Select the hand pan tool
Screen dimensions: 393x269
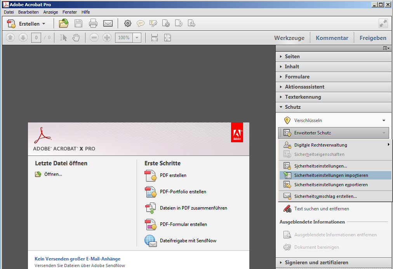click(76, 38)
